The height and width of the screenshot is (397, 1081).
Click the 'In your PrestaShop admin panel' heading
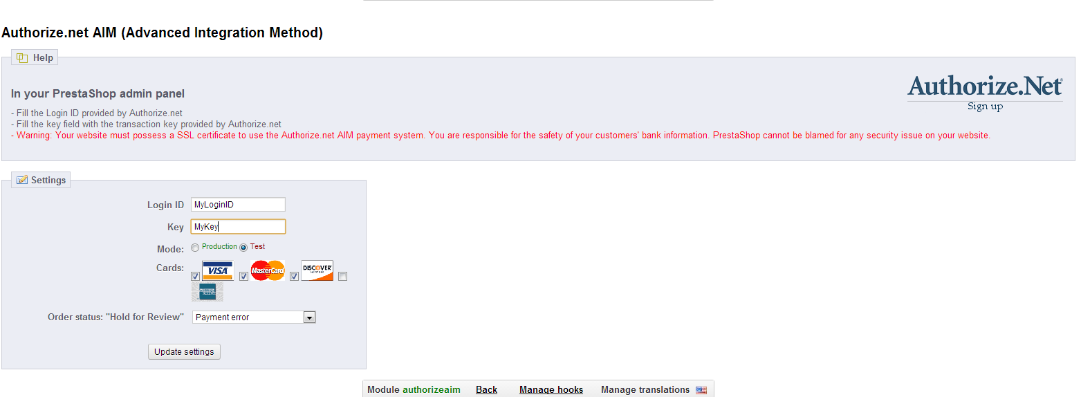(98, 93)
